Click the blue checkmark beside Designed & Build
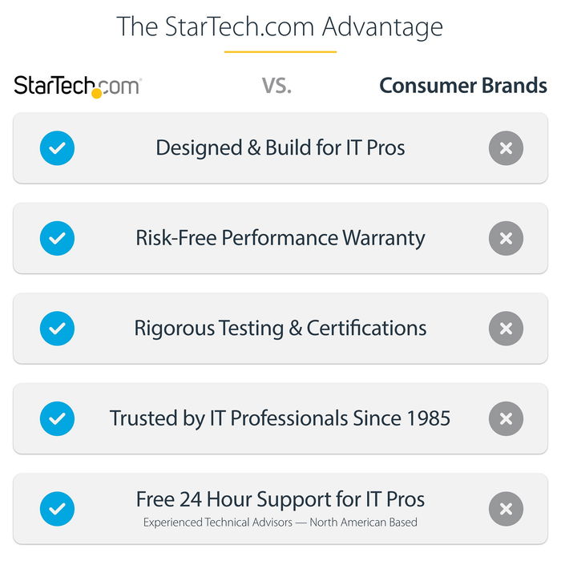561x561 pixels. click(x=57, y=148)
